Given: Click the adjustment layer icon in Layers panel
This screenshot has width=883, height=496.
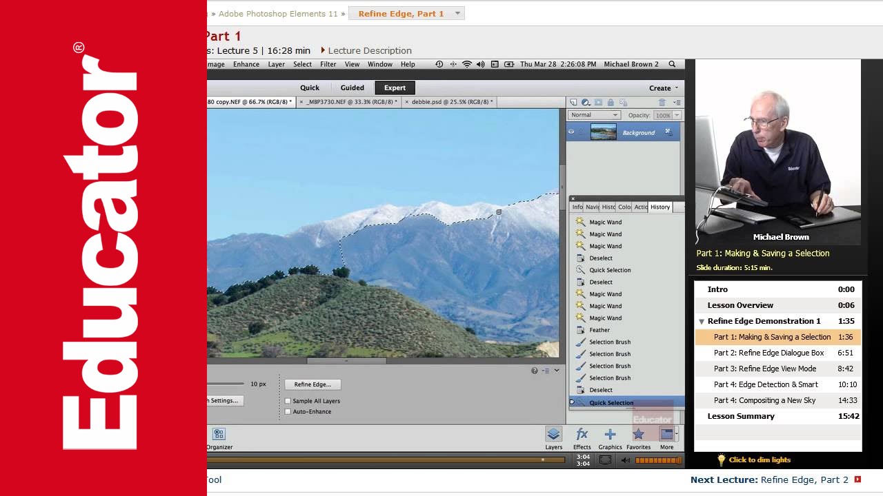Looking at the screenshot, I should click(586, 103).
